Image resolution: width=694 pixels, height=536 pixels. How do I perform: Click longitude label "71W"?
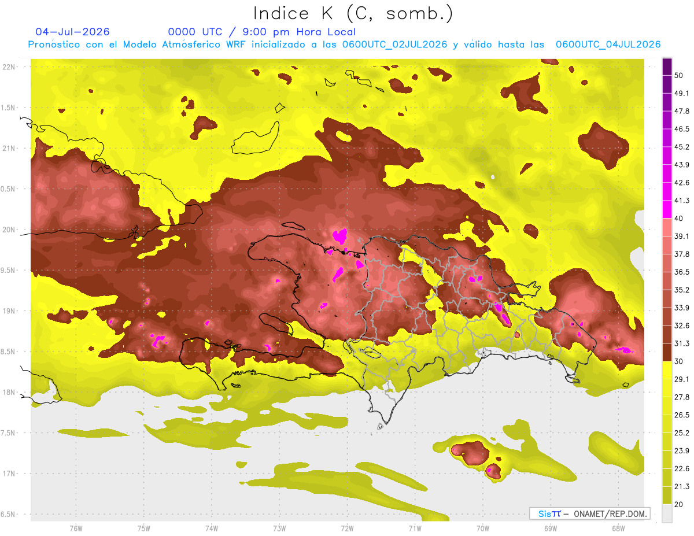click(415, 528)
